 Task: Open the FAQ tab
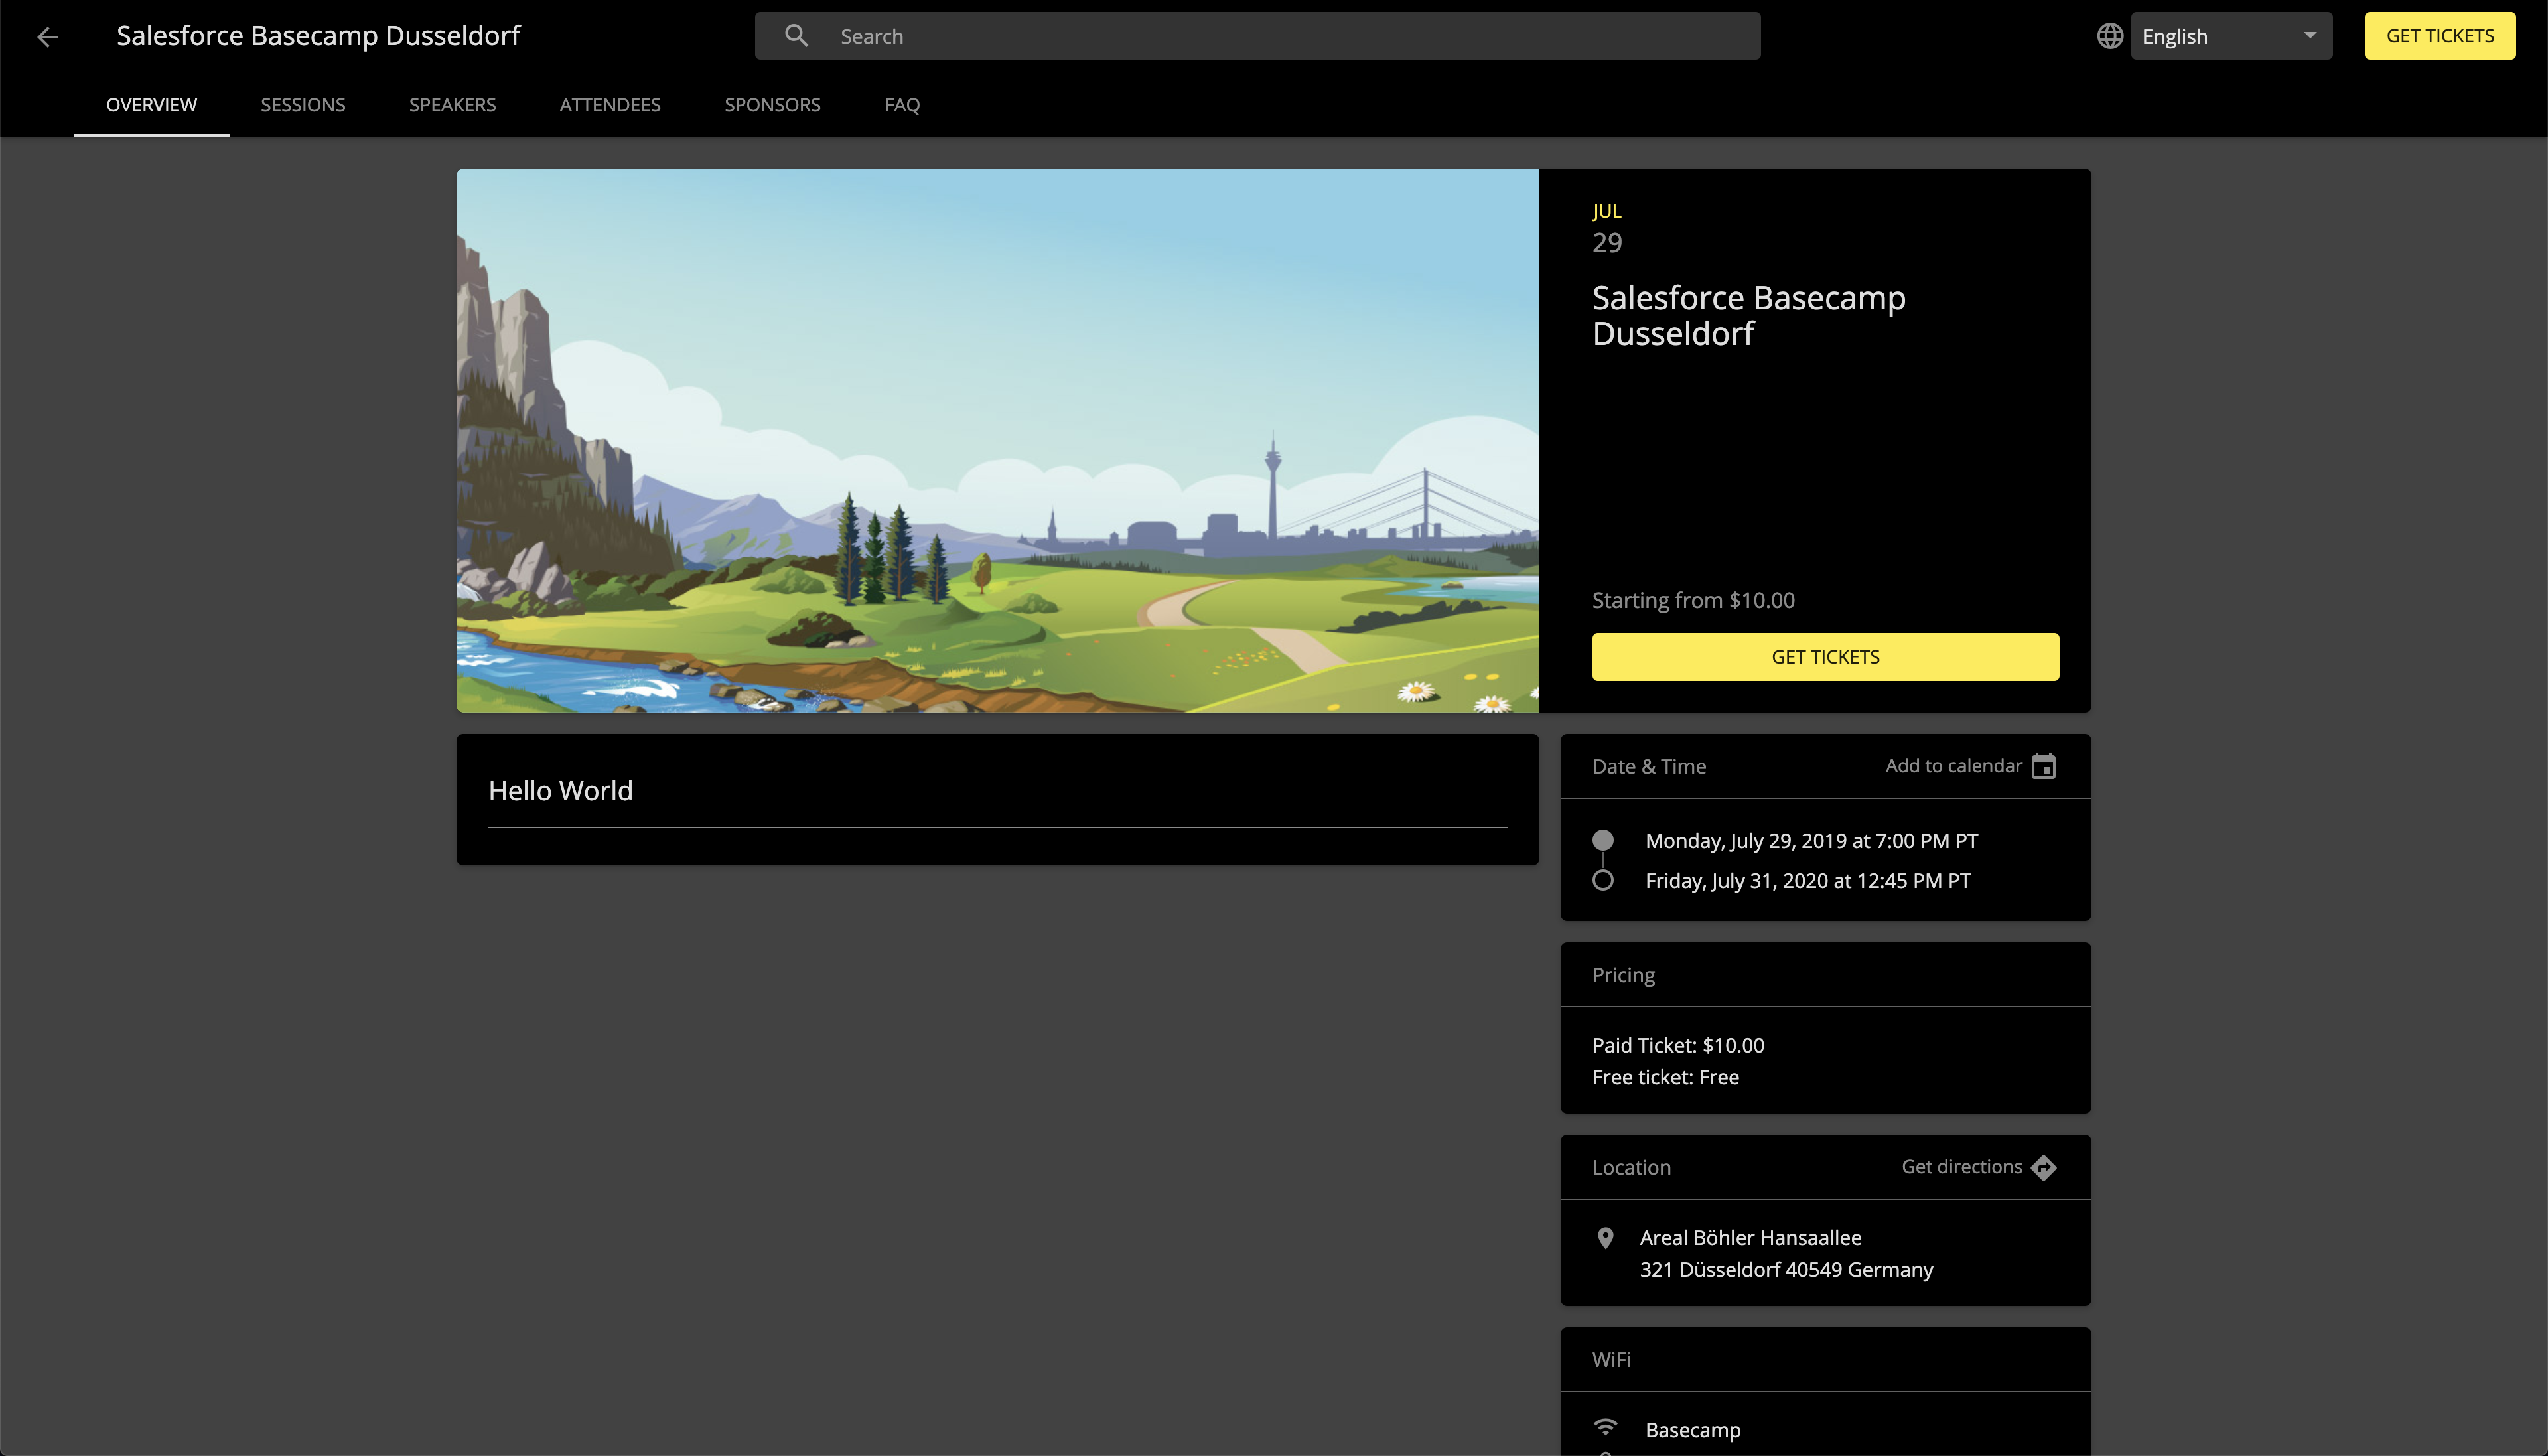[x=902, y=105]
